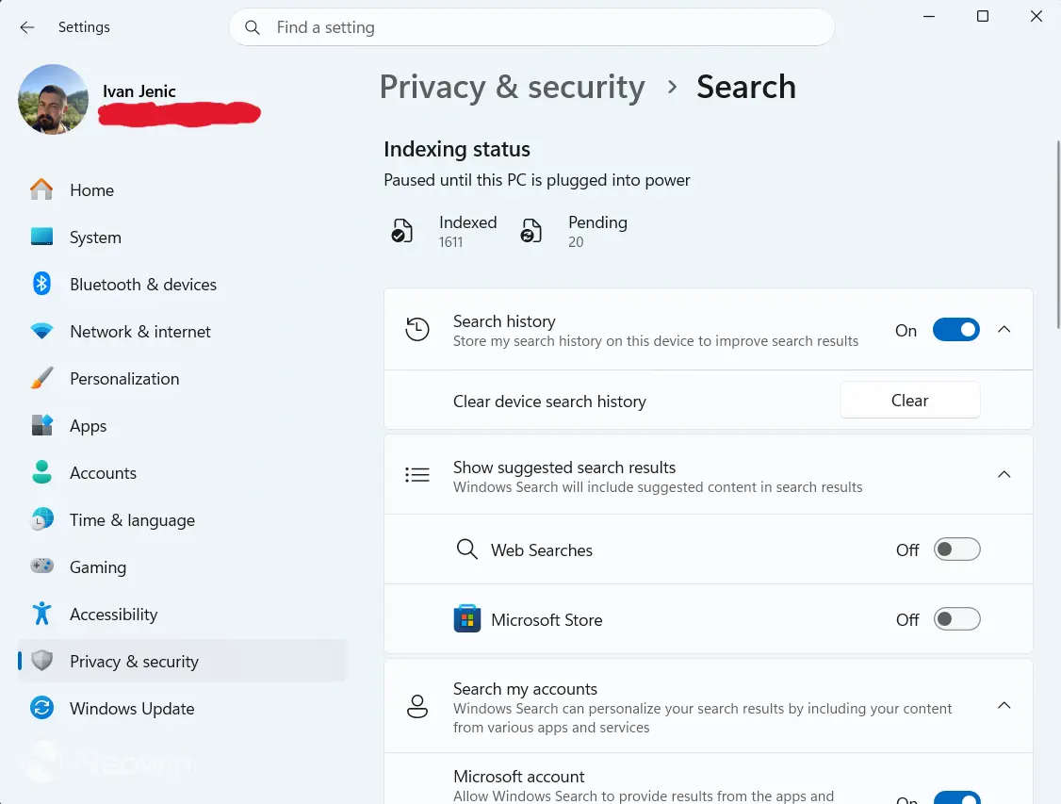Click the Ivan Jenic account name
Screen dimensions: 1061x804
click(139, 91)
